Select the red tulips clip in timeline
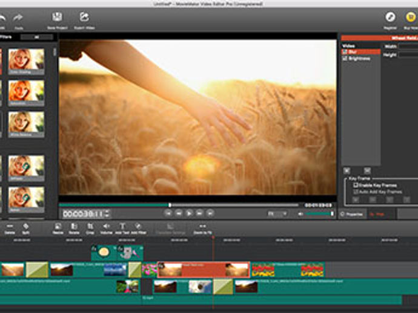 (x=288, y=269)
